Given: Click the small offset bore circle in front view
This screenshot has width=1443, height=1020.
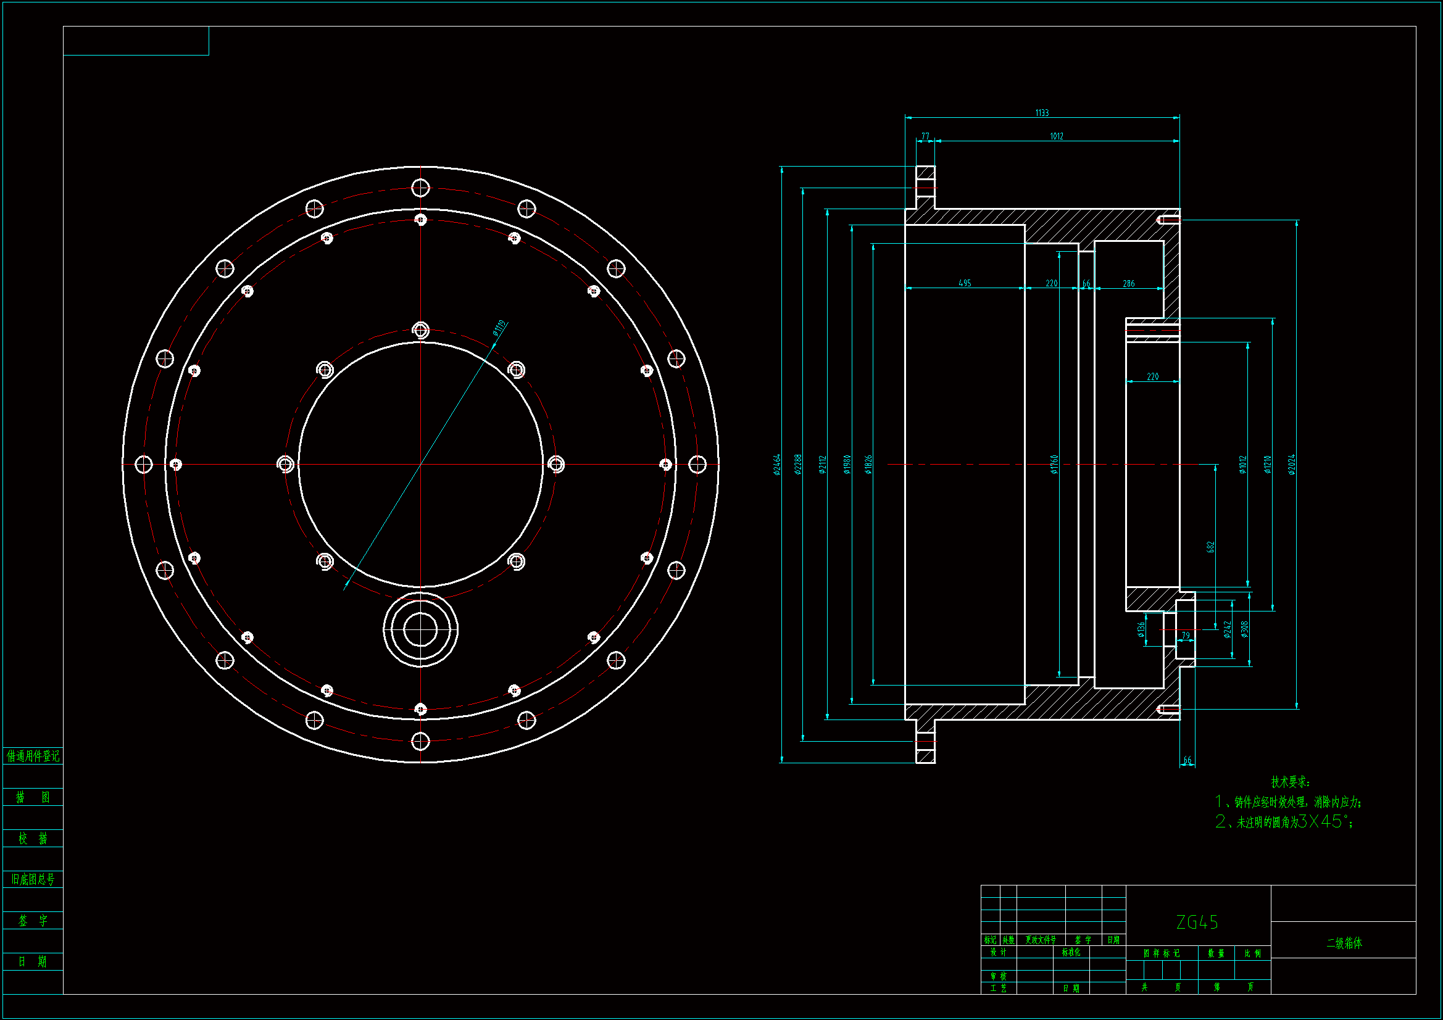Looking at the screenshot, I should click(x=420, y=630).
